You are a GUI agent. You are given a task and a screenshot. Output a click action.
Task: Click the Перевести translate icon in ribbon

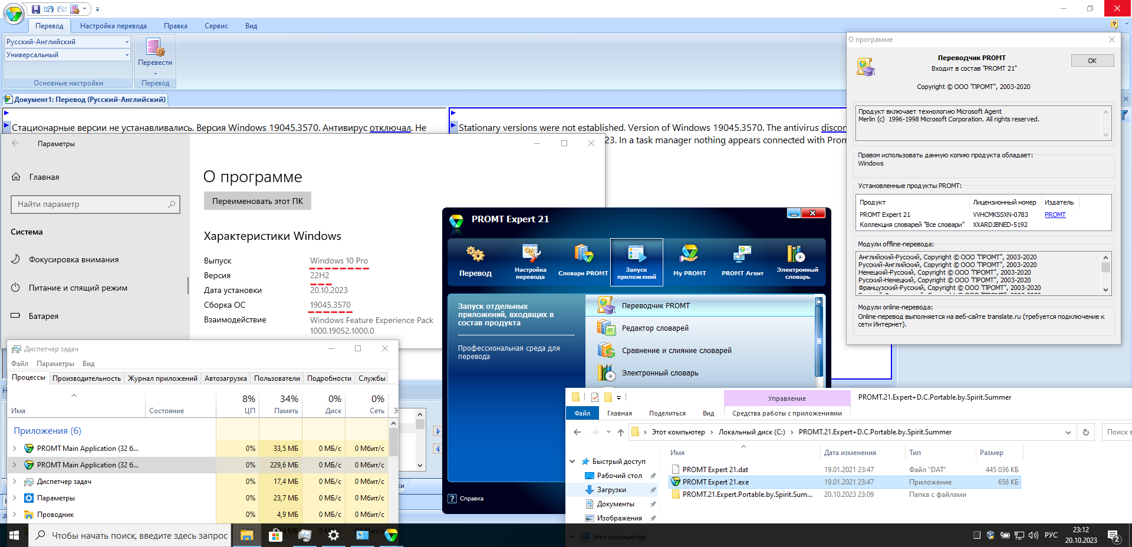pos(155,53)
